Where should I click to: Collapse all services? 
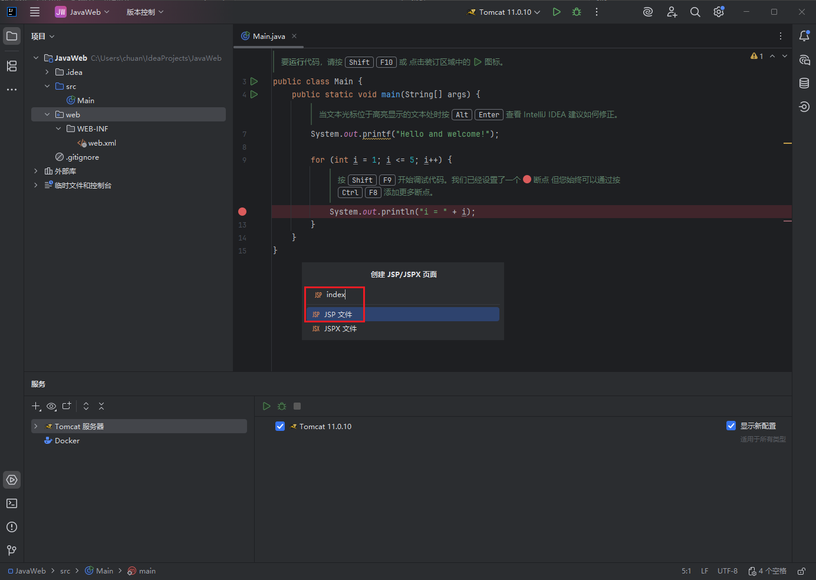tap(101, 406)
